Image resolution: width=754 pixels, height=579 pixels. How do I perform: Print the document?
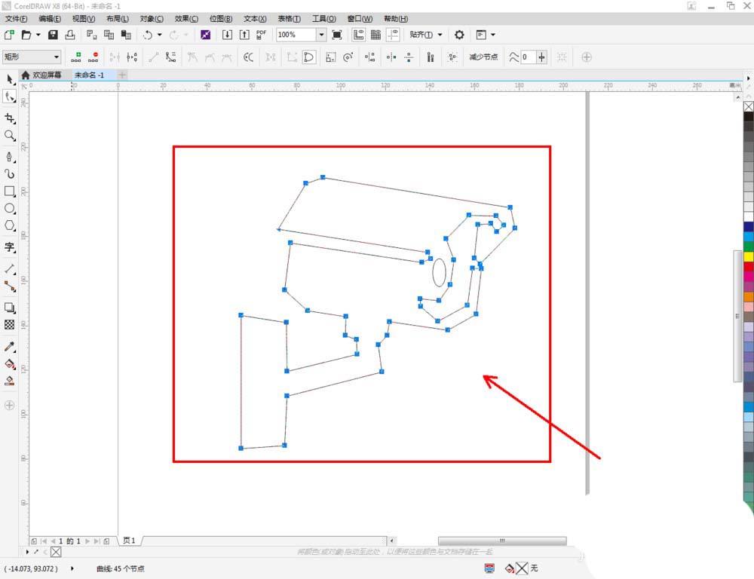click(70, 35)
